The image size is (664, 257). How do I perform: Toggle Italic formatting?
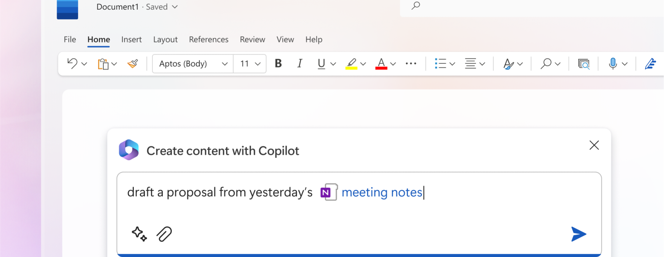coord(300,63)
